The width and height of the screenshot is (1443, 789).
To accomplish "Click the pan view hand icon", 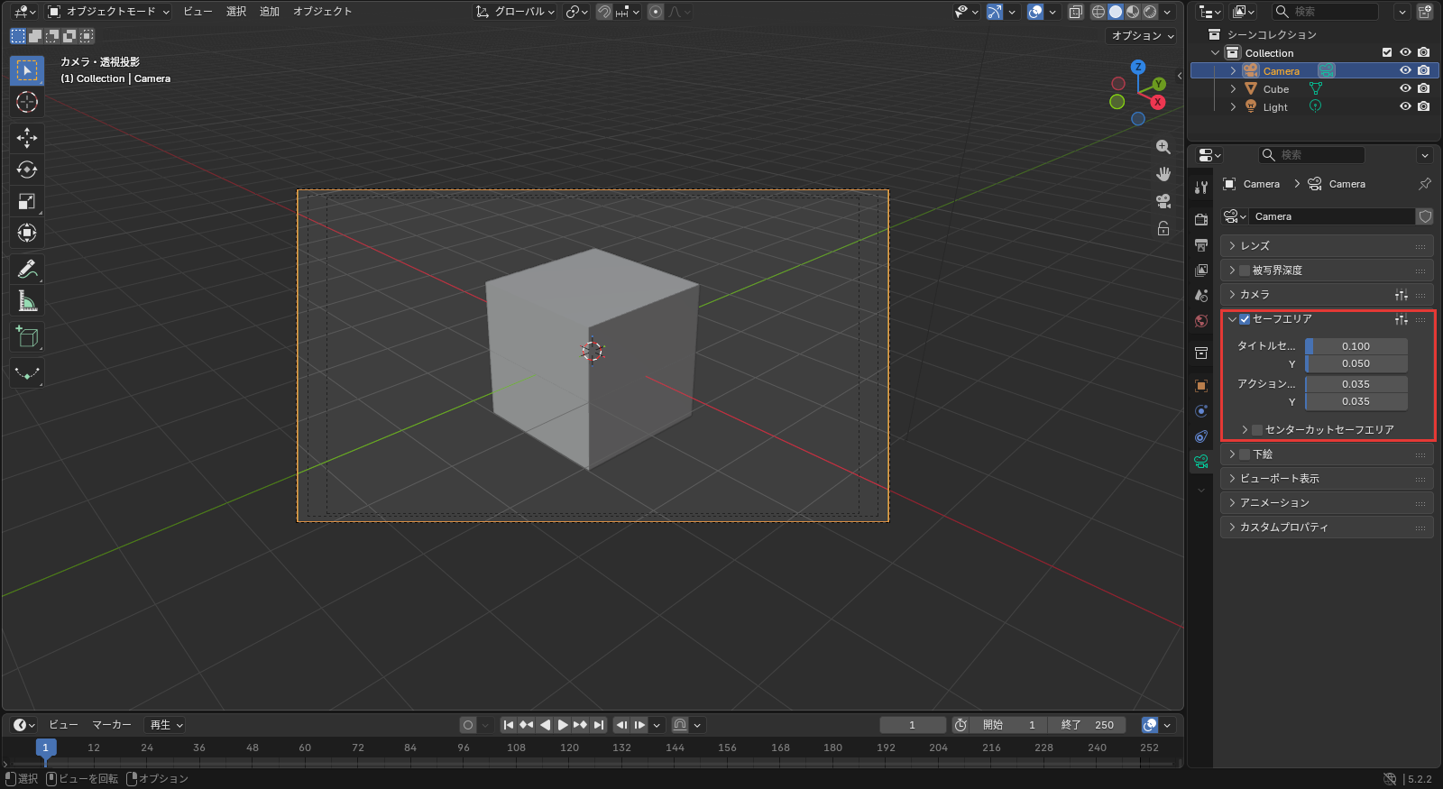I will pos(1163,174).
